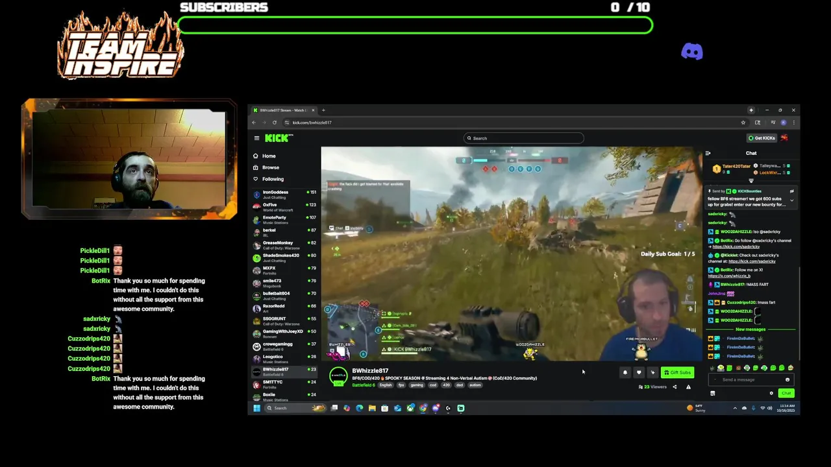Click BWhizzle817's channel avatar
Image resolution: width=831 pixels, height=467 pixels.
(x=338, y=376)
